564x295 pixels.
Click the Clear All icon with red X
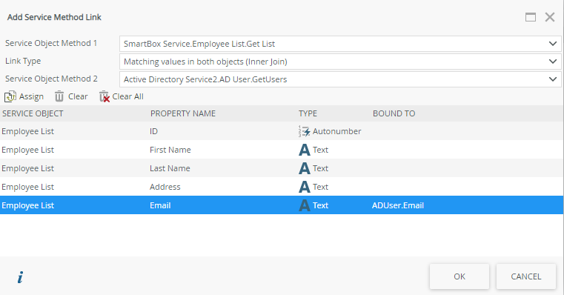104,96
